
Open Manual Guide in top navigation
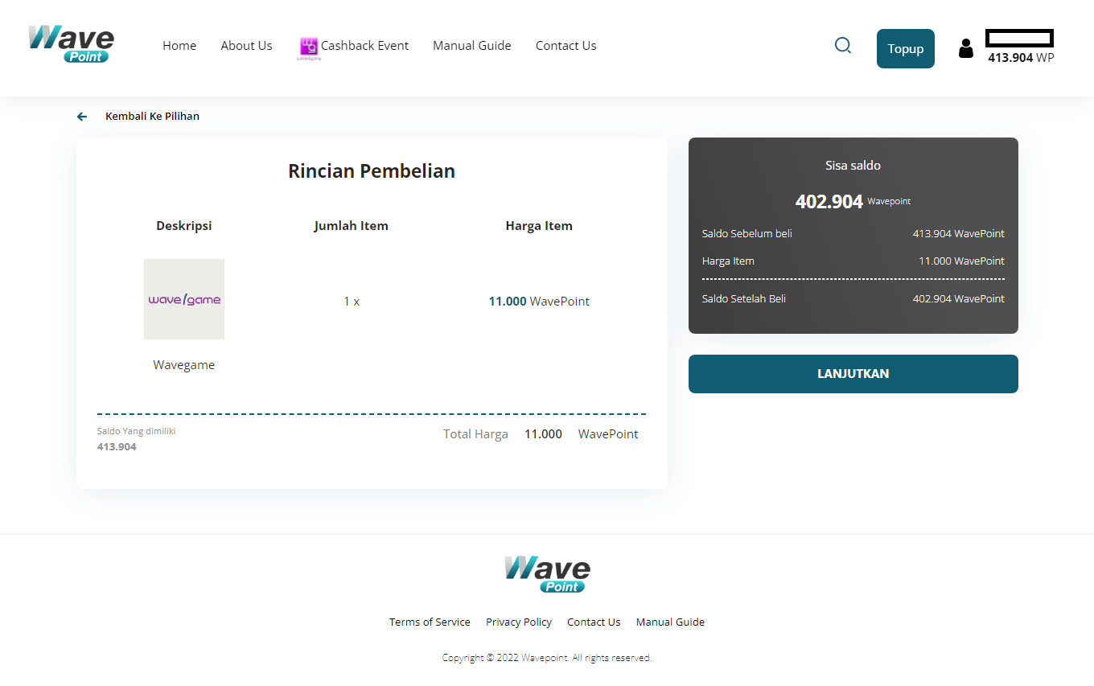click(471, 46)
